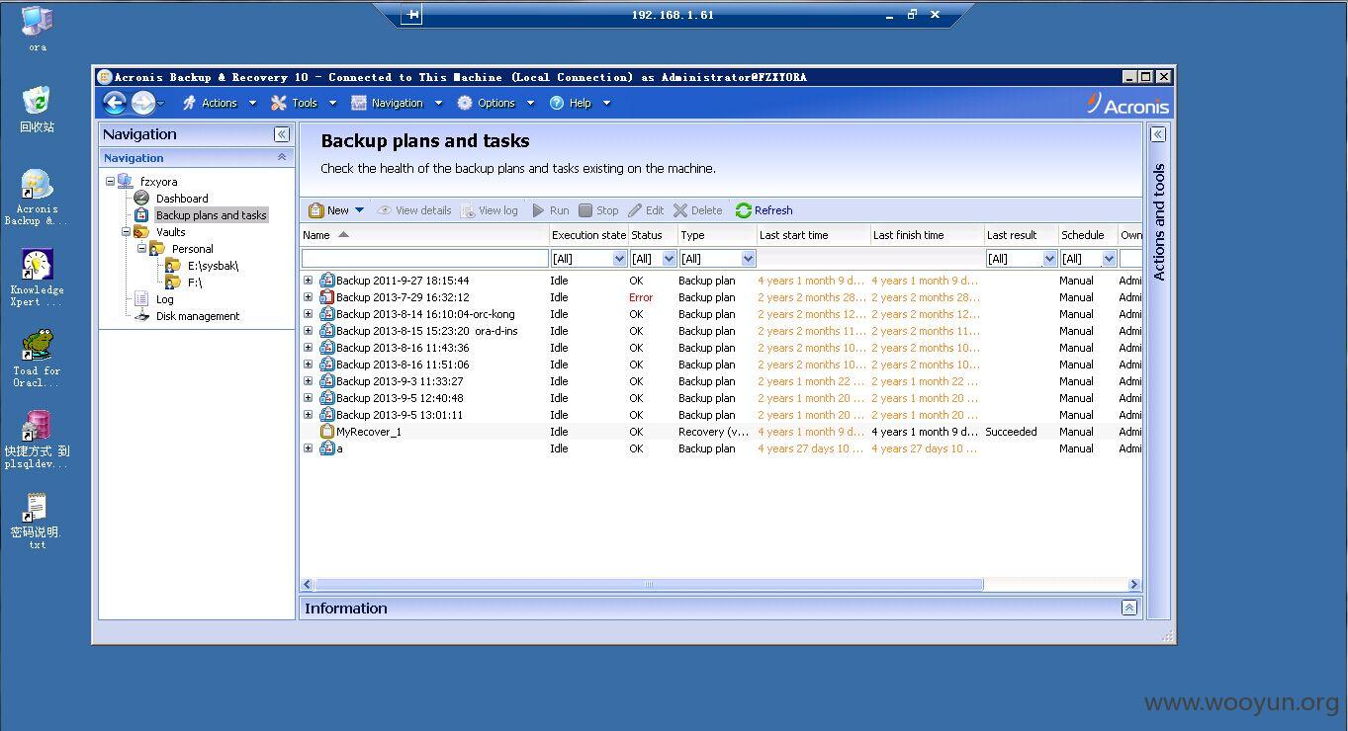The width and height of the screenshot is (1348, 731).
Task: Select Backup 2013-8-16 11:43:36 plan
Action: pyautogui.click(x=403, y=348)
